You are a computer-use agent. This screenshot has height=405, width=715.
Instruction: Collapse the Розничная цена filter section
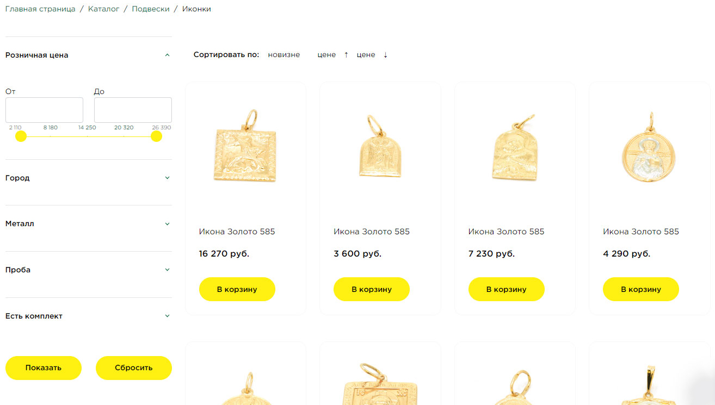click(x=167, y=55)
